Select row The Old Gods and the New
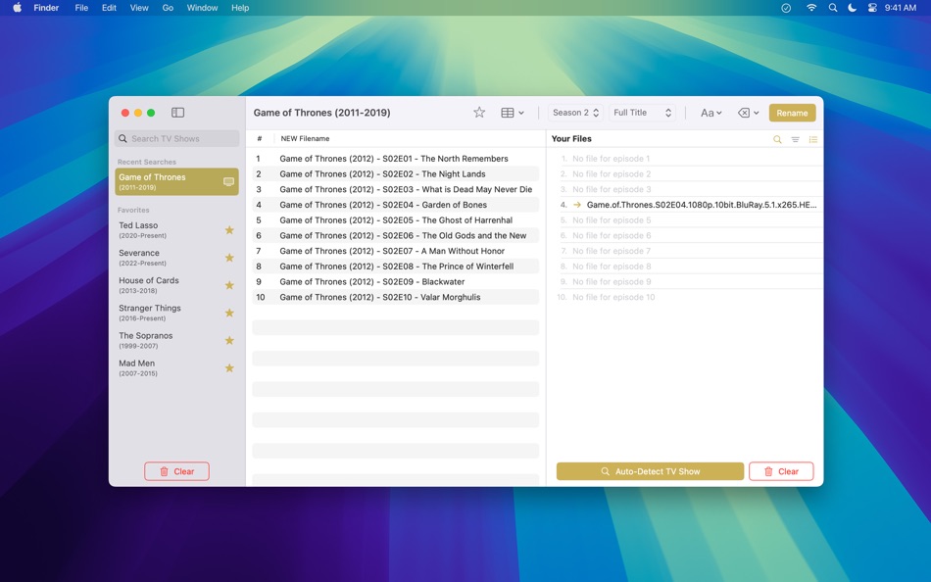This screenshot has height=582, width=931. click(396, 235)
